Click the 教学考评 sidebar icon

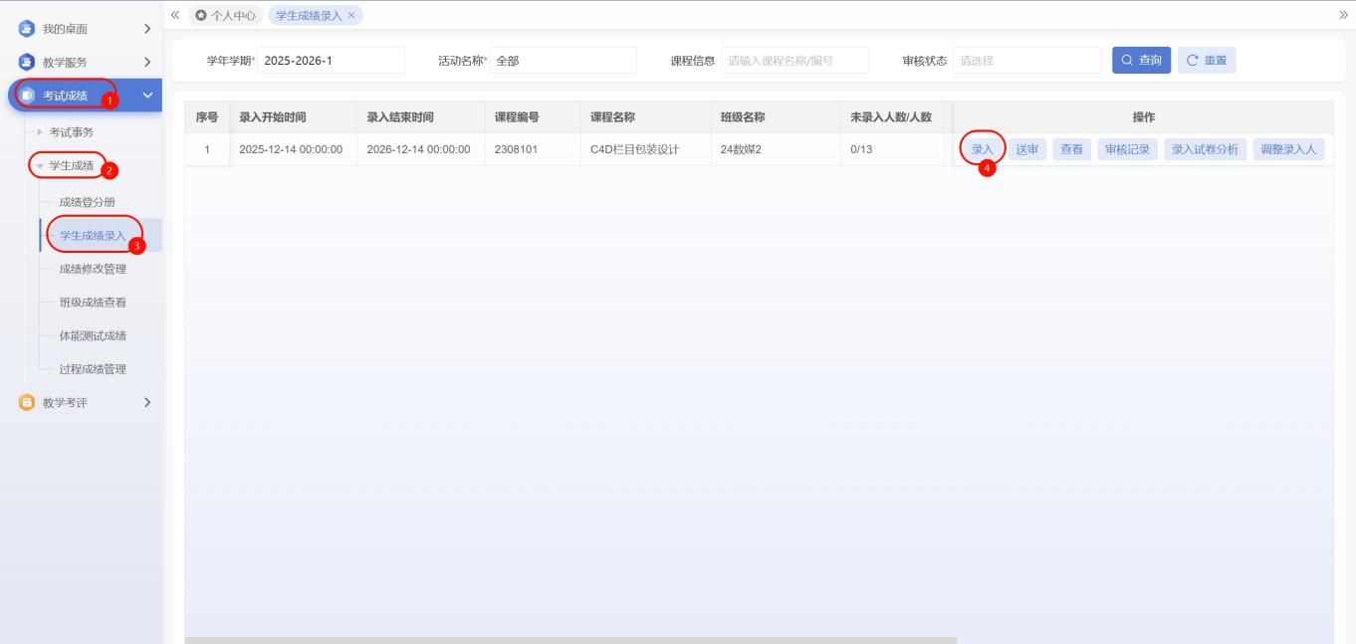point(26,402)
